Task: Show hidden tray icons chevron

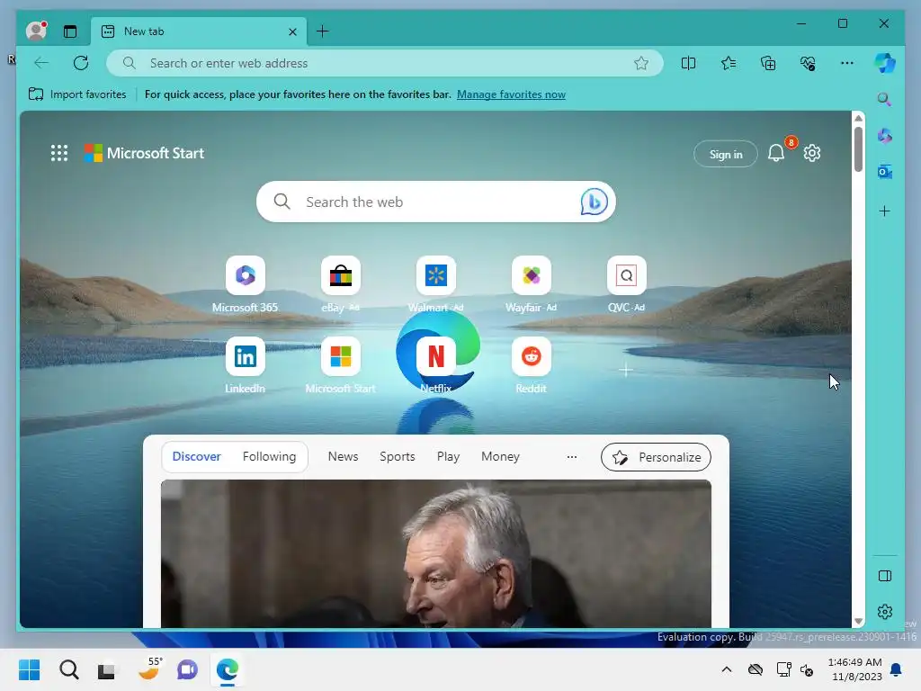Action: 727,669
